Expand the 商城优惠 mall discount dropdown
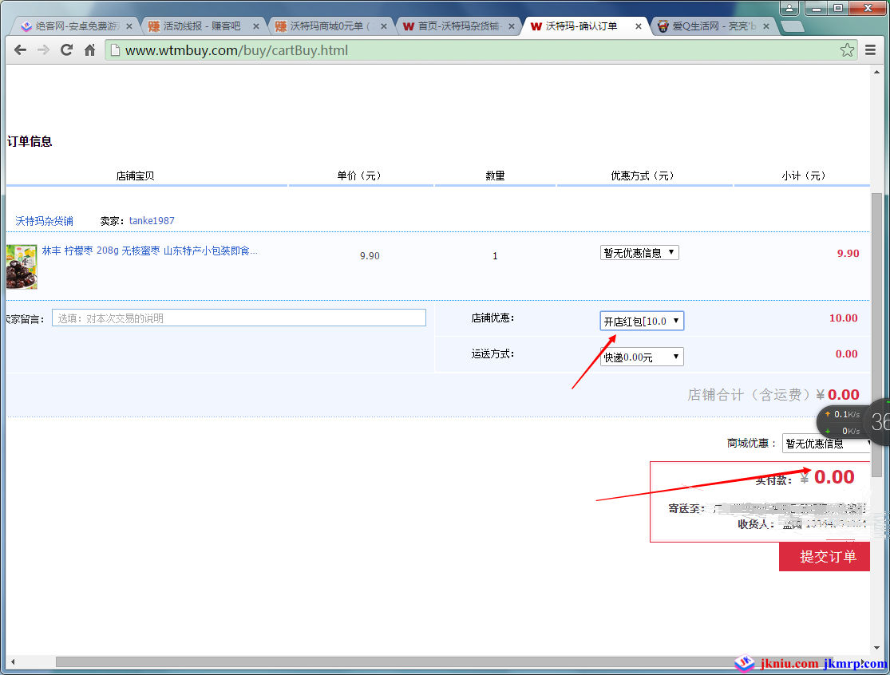This screenshot has height=675, width=890. click(x=826, y=444)
